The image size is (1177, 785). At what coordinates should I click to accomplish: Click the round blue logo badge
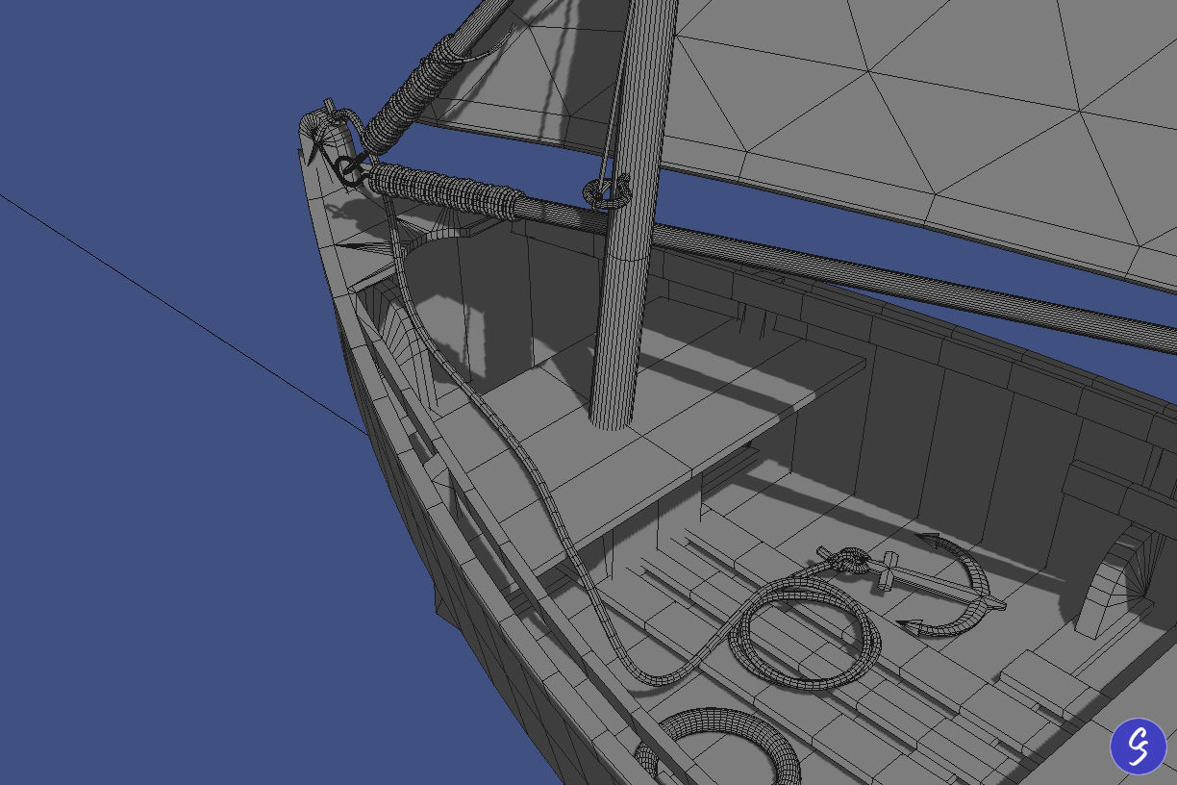(1139, 746)
